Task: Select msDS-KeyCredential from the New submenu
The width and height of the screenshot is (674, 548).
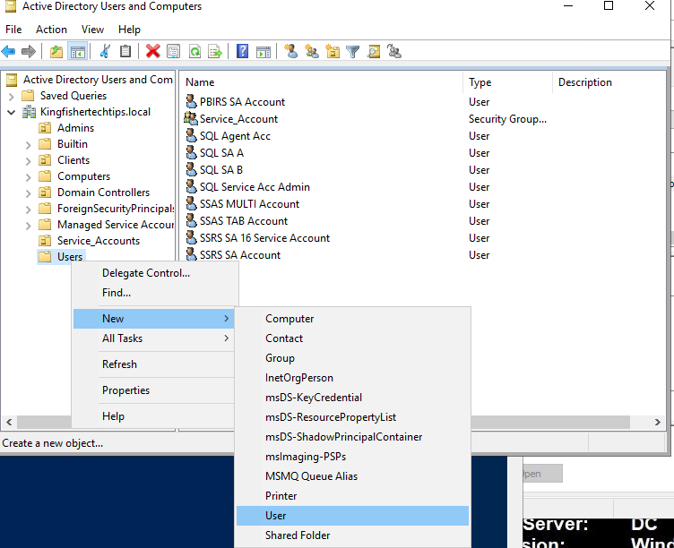Action: [352, 398]
